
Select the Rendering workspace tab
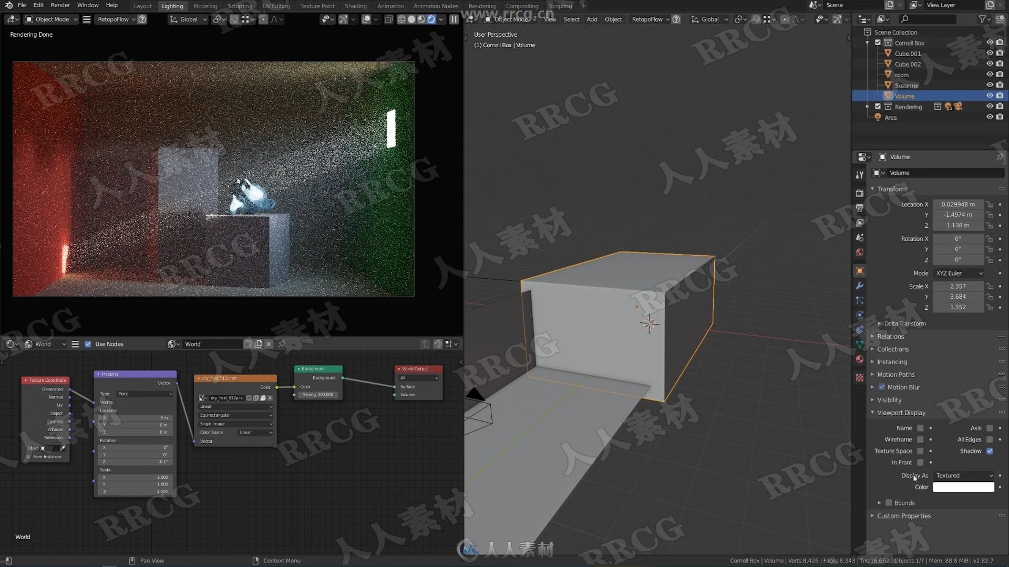coord(481,6)
